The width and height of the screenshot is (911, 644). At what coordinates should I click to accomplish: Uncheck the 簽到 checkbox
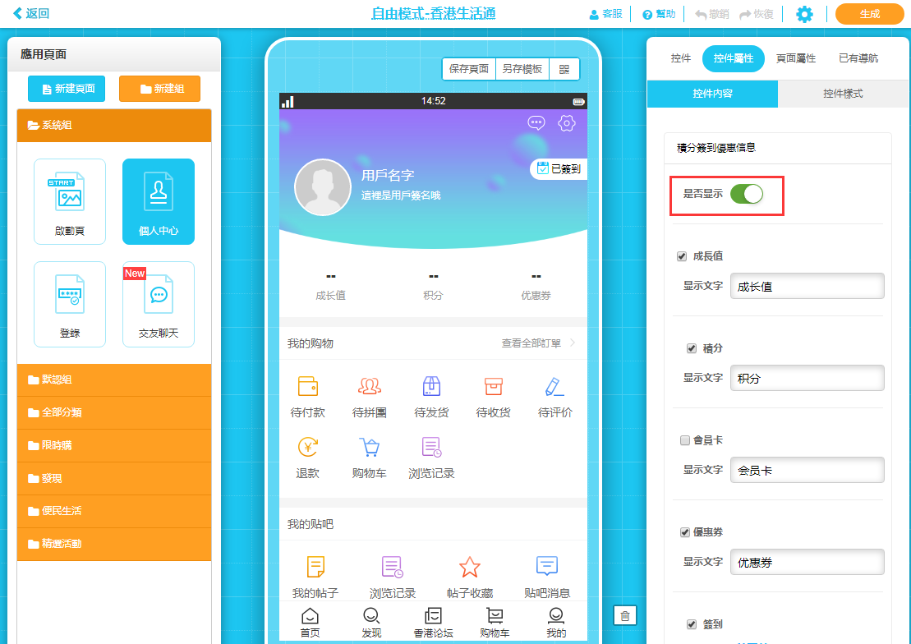coord(692,624)
